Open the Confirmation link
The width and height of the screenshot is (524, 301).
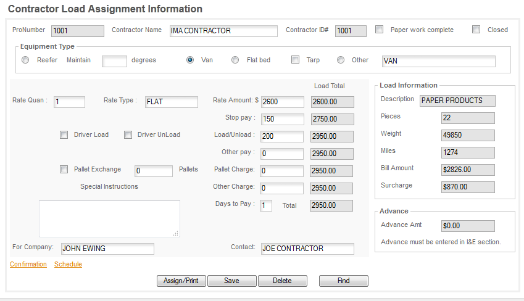pos(28,264)
